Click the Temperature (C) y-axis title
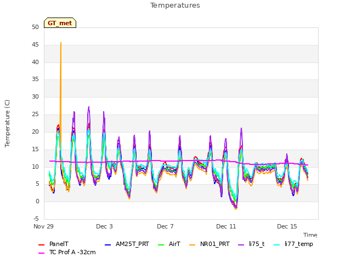 [x=7, y=123]
